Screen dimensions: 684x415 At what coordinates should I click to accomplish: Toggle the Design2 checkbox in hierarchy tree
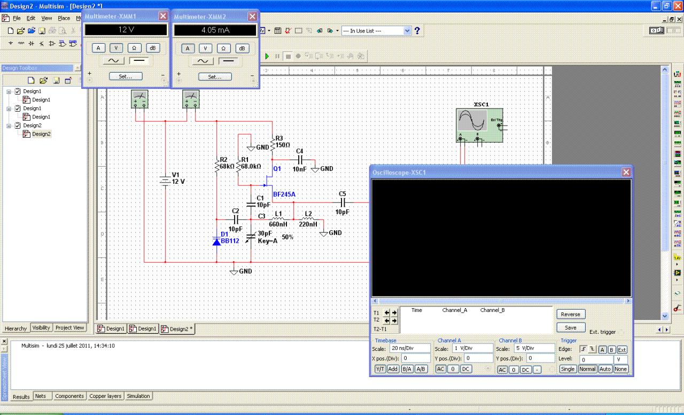point(18,126)
